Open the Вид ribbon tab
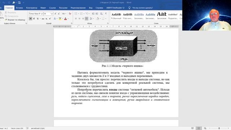 point(91,8)
